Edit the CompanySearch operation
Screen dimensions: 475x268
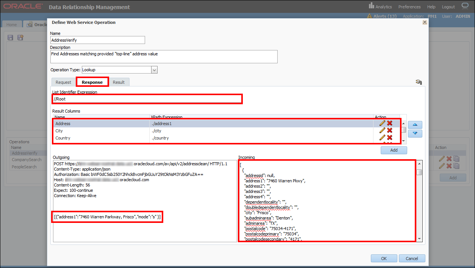coord(442,159)
